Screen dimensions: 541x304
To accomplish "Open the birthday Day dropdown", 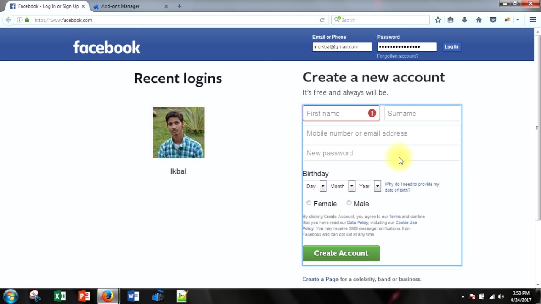I will (x=314, y=186).
